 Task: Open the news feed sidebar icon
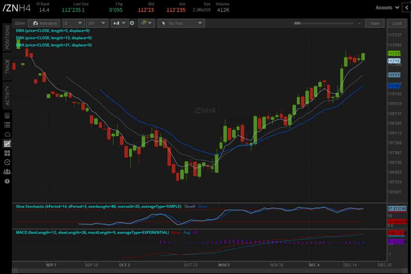7,115
